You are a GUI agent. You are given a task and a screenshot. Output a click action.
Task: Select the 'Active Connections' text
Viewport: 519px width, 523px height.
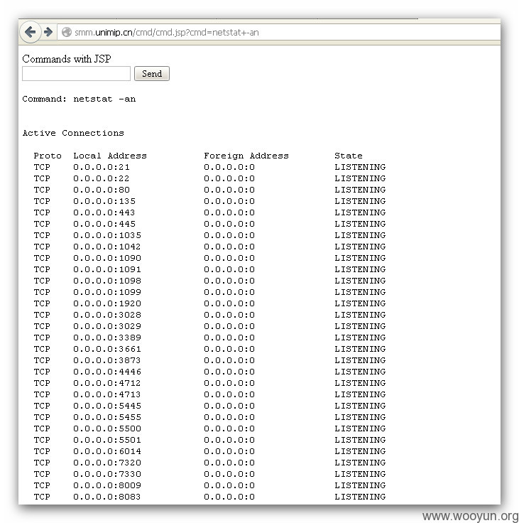(73, 133)
